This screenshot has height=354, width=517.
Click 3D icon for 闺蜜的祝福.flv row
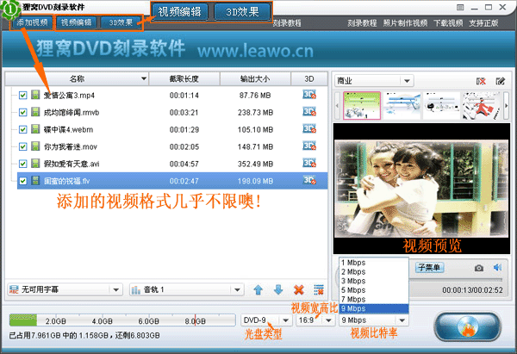pos(309,180)
